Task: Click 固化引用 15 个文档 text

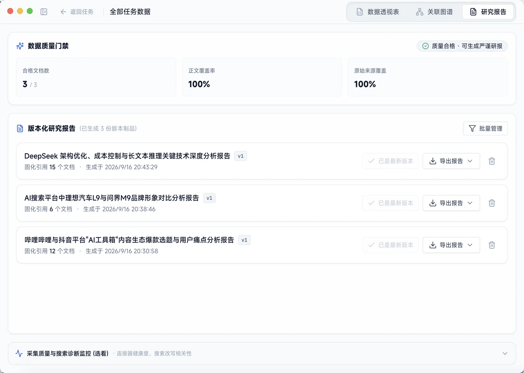Action: [x=49, y=167]
